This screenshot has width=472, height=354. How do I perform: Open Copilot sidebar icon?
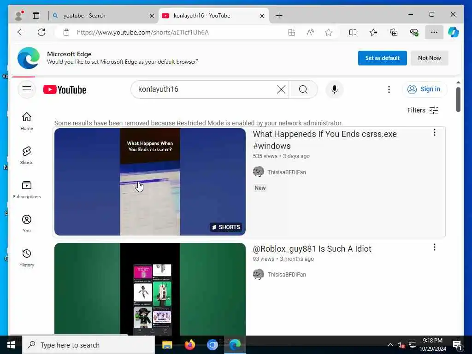pyautogui.click(x=454, y=32)
